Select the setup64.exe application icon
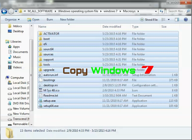This screenshot has height=140, width=192. [40, 106]
